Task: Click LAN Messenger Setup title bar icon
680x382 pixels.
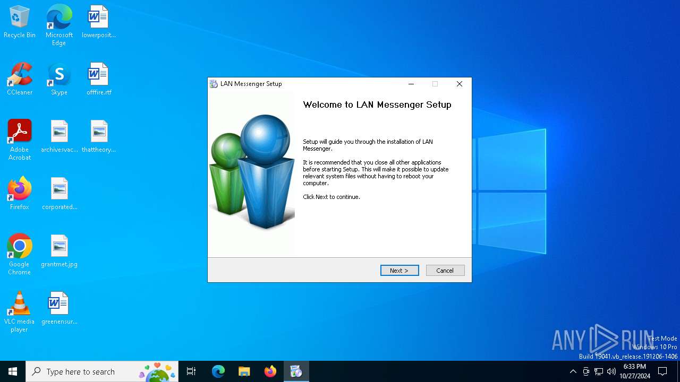Action: tap(214, 84)
